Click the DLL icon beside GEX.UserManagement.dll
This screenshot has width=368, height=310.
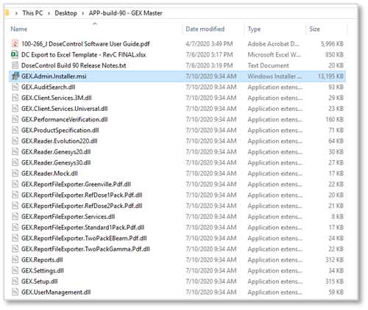[15, 292]
